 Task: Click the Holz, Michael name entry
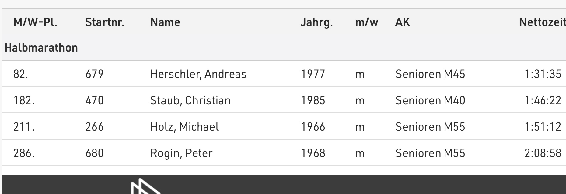pos(184,127)
